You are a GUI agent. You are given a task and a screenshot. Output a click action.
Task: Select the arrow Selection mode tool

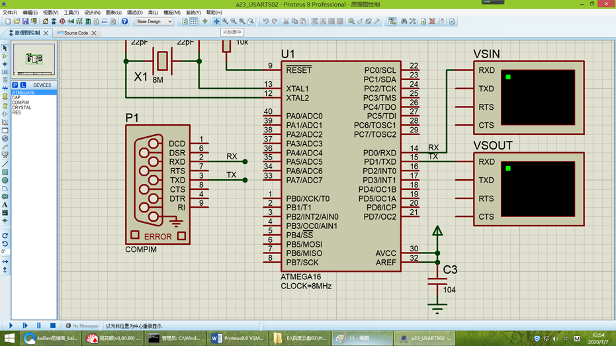click(x=5, y=48)
